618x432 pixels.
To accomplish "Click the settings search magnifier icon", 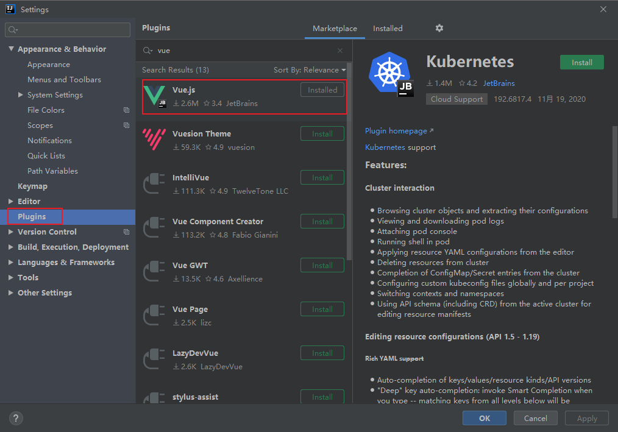I will click(x=13, y=30).
